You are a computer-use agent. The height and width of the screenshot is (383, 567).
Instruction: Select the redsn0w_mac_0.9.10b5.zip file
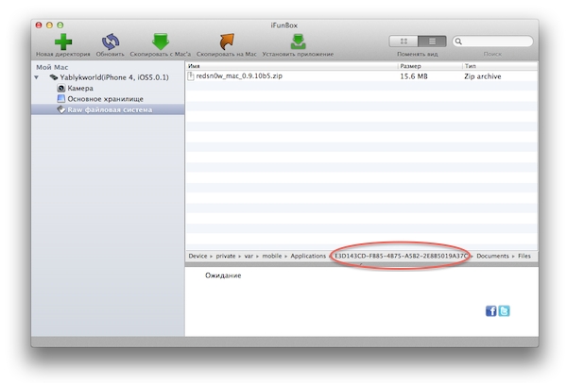(236, 76)
